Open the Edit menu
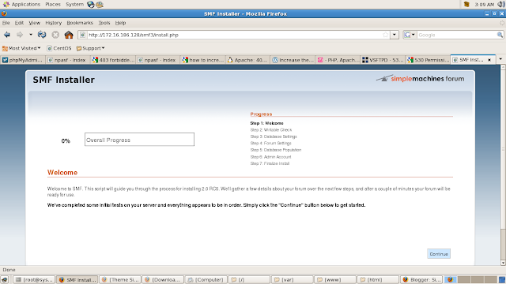The height and width of the screenshot is (284, 506). coord(19,23)
